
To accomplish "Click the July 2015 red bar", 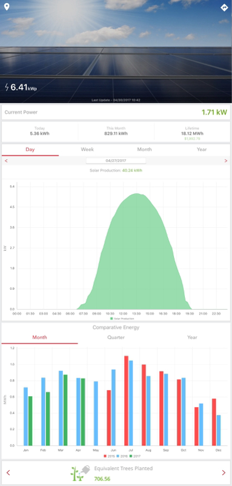I will coord(127,401).
